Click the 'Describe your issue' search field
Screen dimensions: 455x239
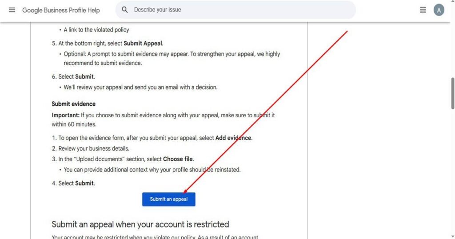pos(235,10)
